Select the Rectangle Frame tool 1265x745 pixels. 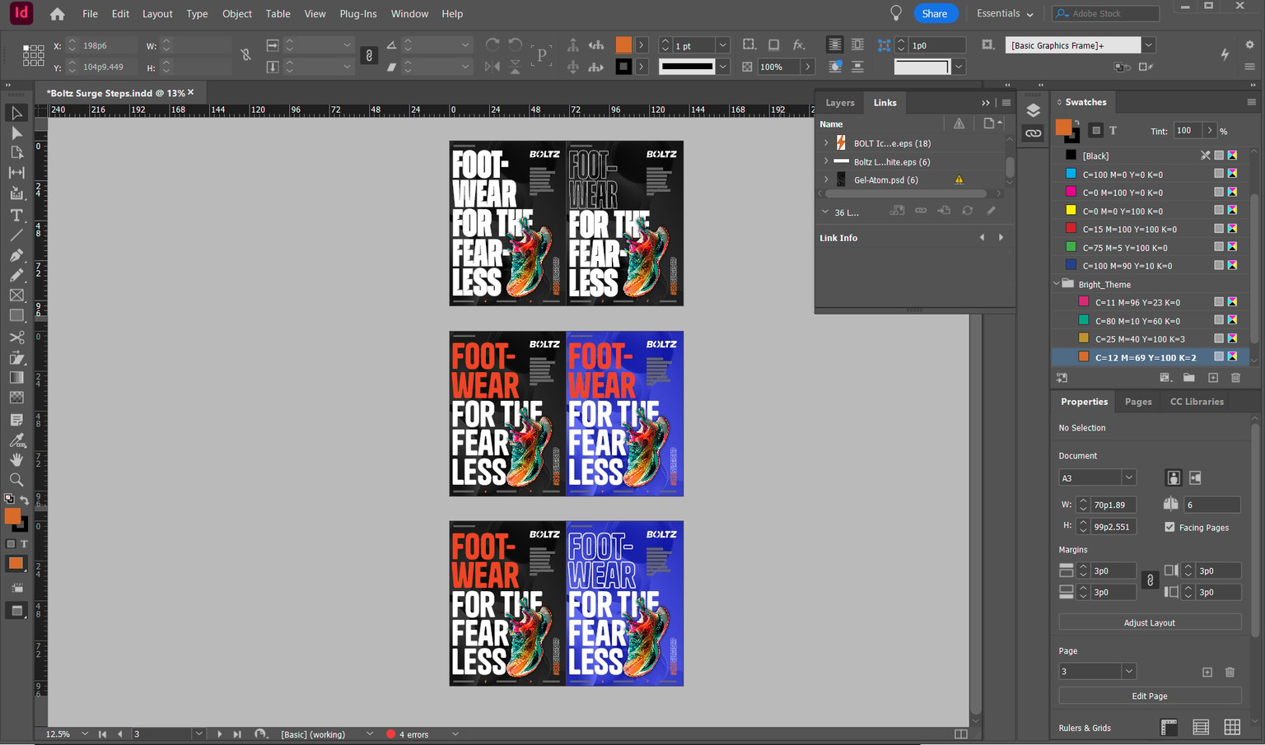(x=16, y=295)
